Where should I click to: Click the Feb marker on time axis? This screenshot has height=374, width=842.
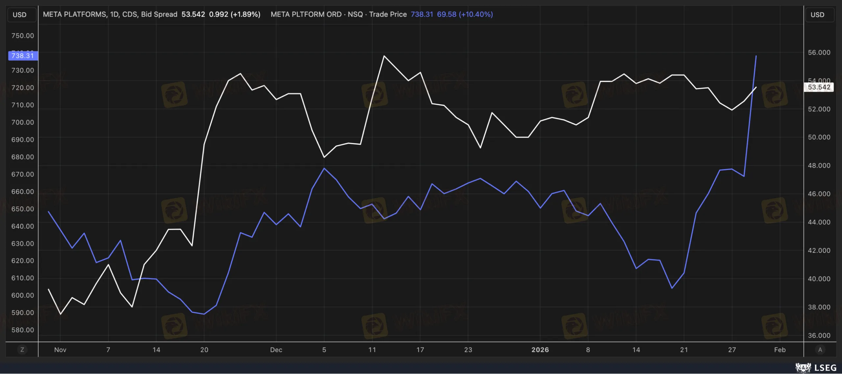tap(780, 350)
